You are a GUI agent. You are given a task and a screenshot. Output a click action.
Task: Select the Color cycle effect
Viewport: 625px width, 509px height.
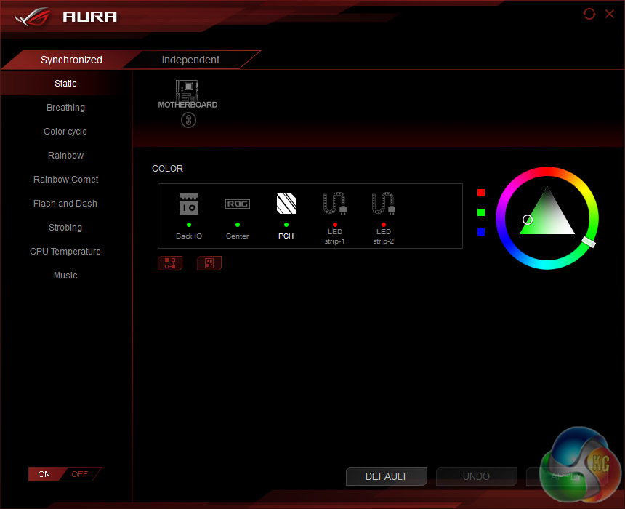(65, 131)
